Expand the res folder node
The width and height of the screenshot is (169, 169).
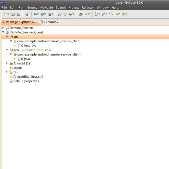[x=7, y=72]
